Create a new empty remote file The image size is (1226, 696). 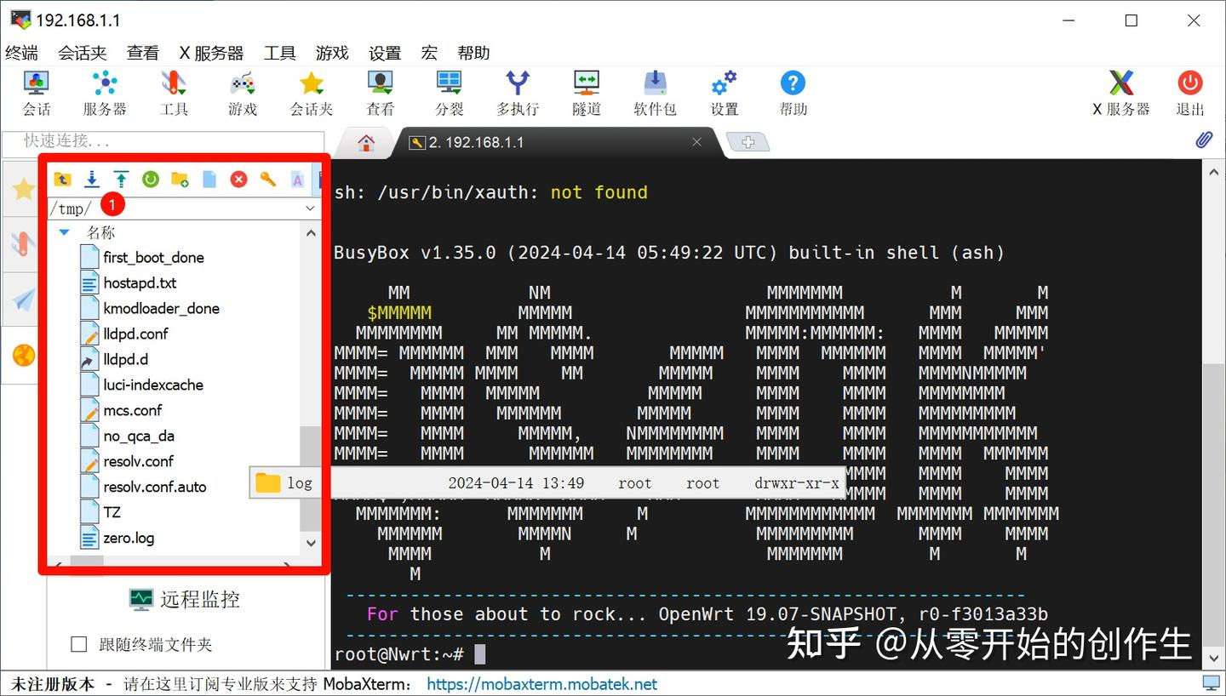(209, 180)
